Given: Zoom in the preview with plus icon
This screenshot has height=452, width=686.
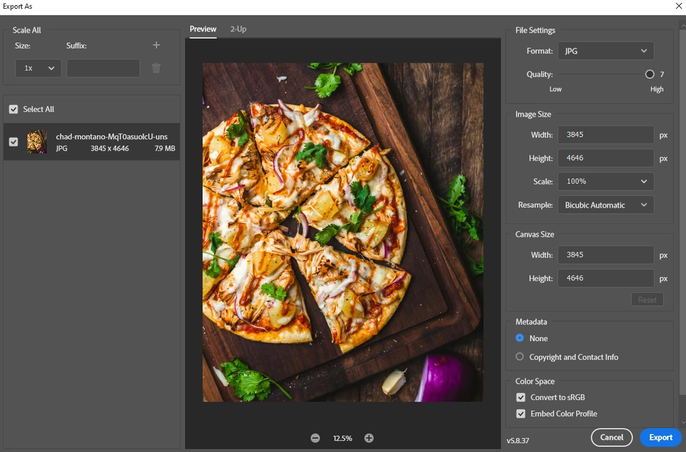Looking at the screenshot, I should tap(369, 438).
